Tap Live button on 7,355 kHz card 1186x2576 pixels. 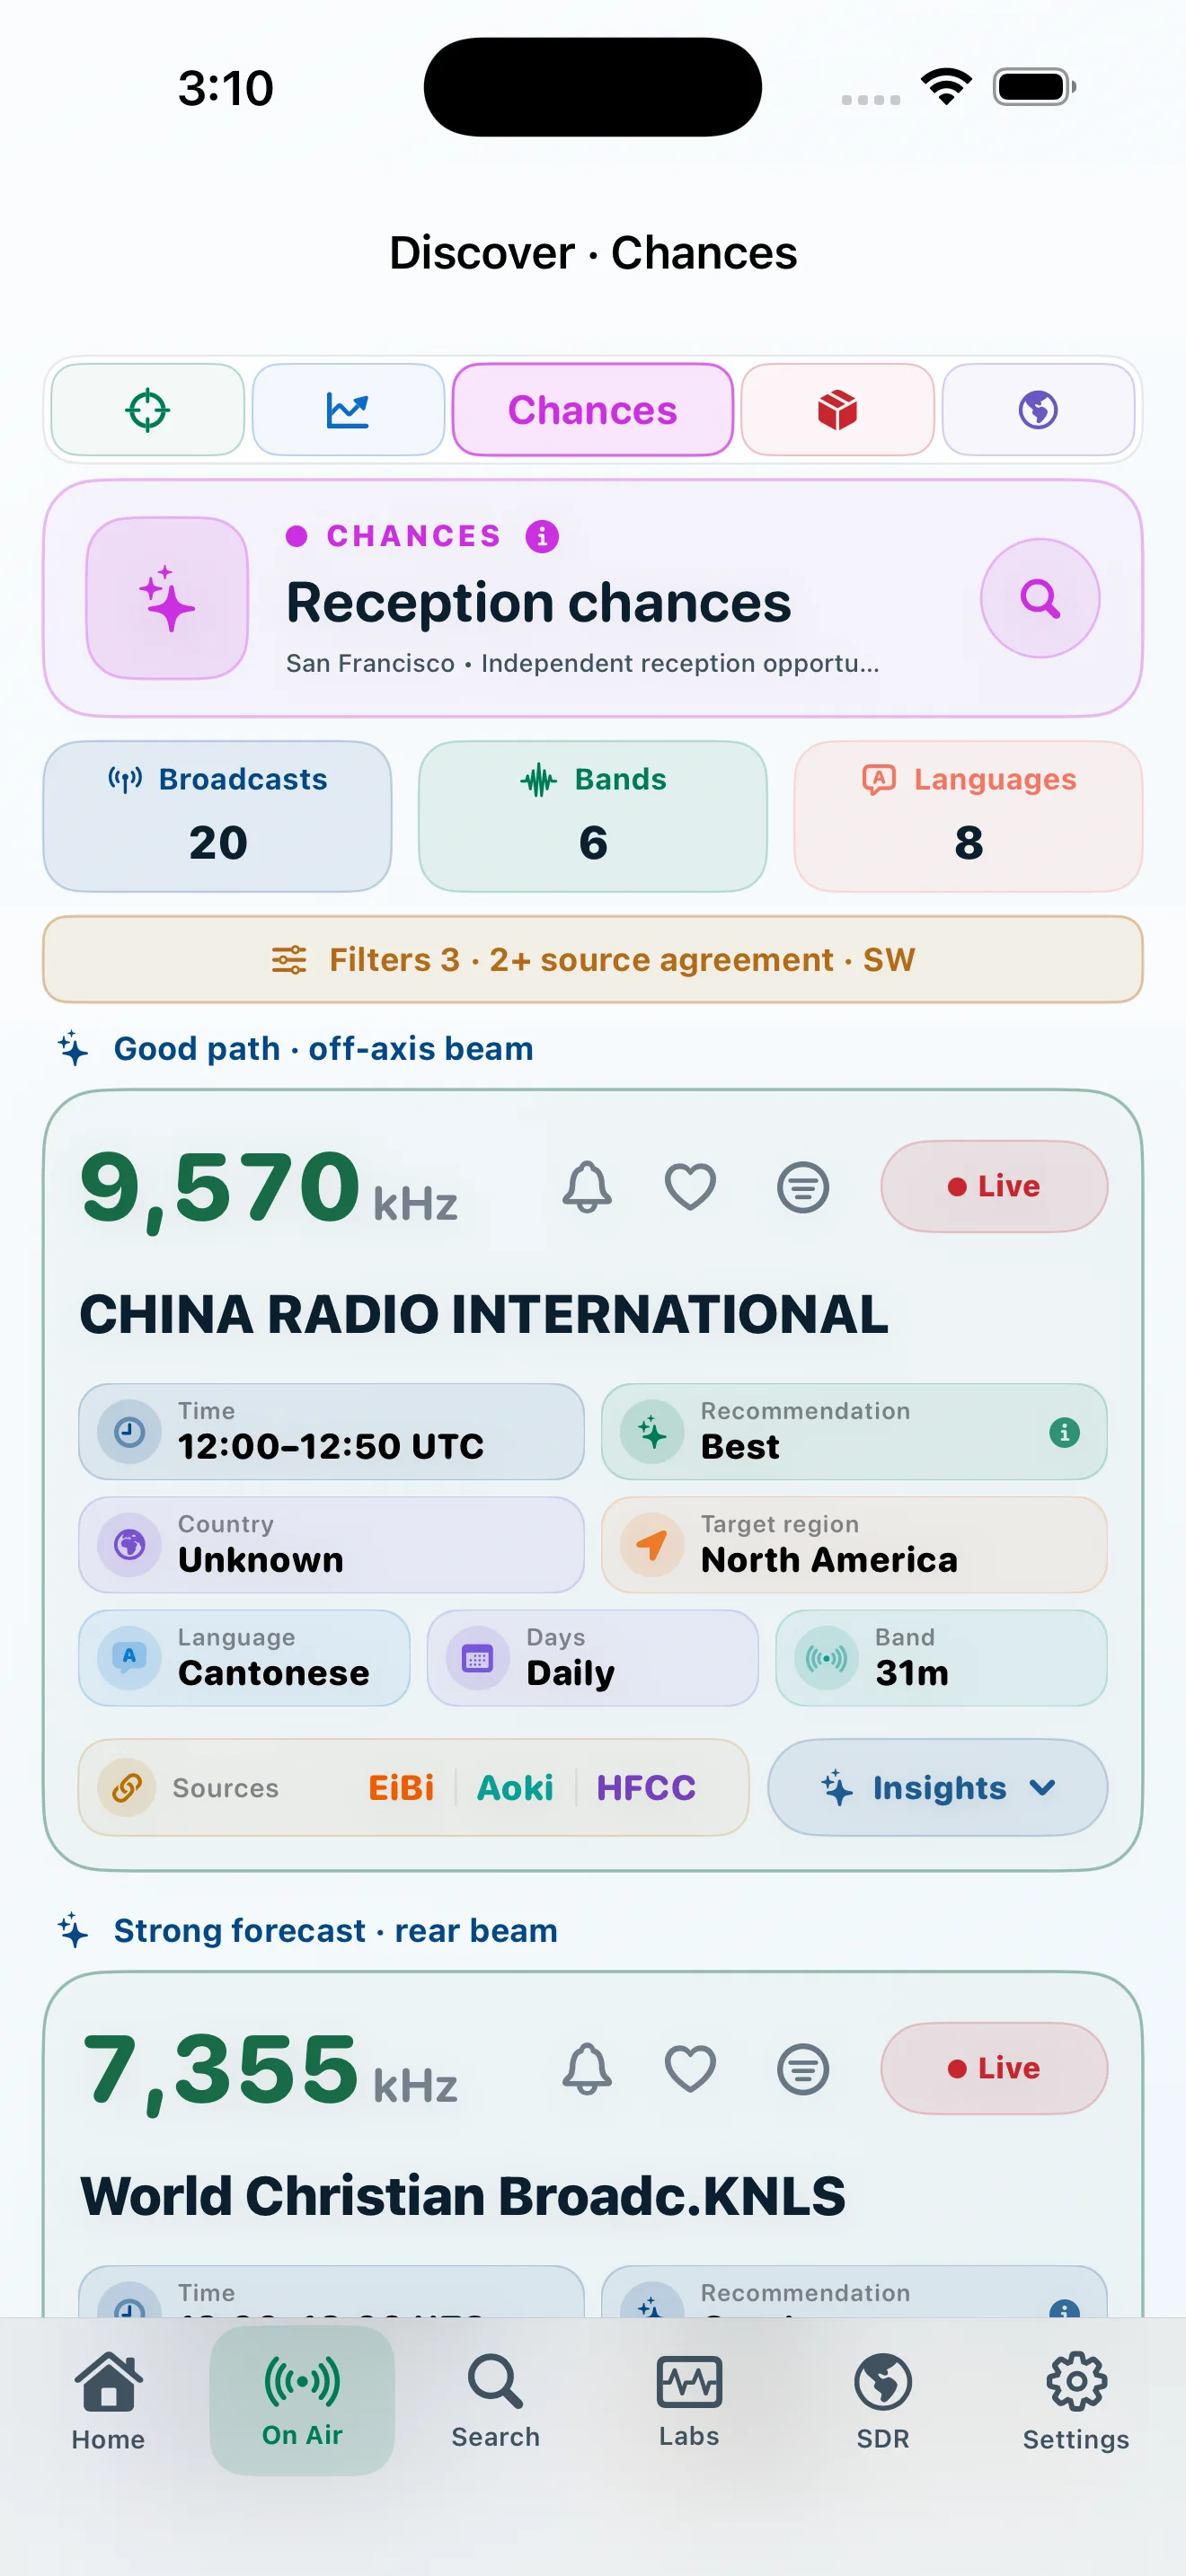pos(994,2069)
